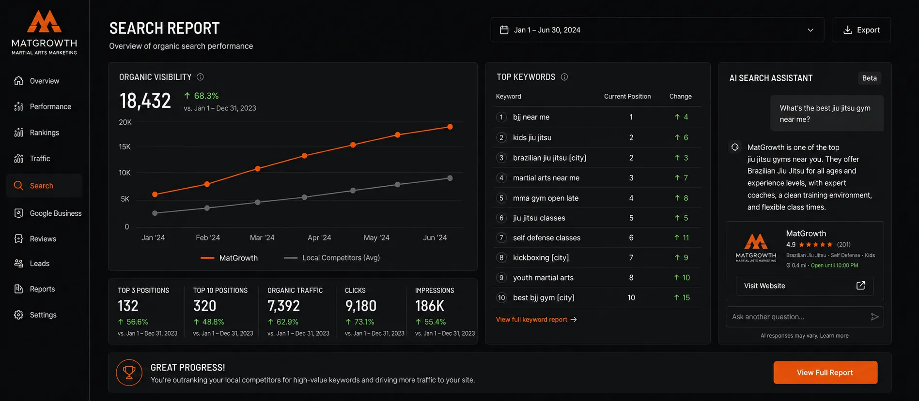Expand the date range dropdown chevron
The height and width of the screenshot is (401, 919).
coord(810,30)
